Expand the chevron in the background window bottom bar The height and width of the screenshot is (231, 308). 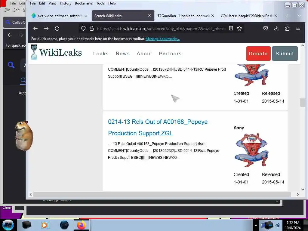tap(277, 201)
